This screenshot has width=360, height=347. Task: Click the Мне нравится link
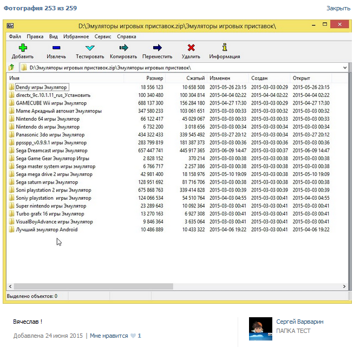109,336
